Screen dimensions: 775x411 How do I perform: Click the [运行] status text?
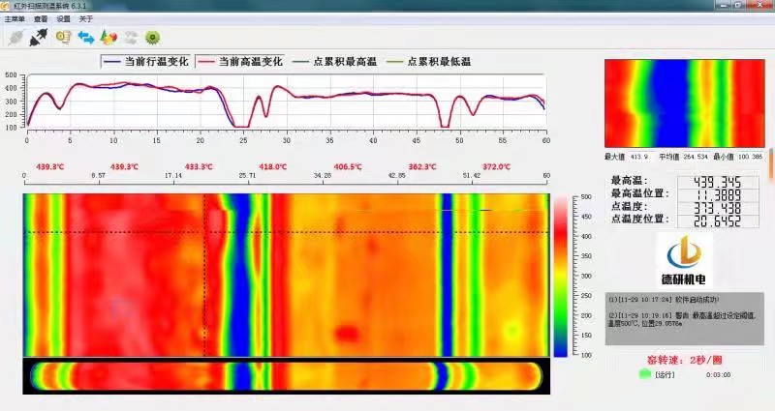(665, 374)
